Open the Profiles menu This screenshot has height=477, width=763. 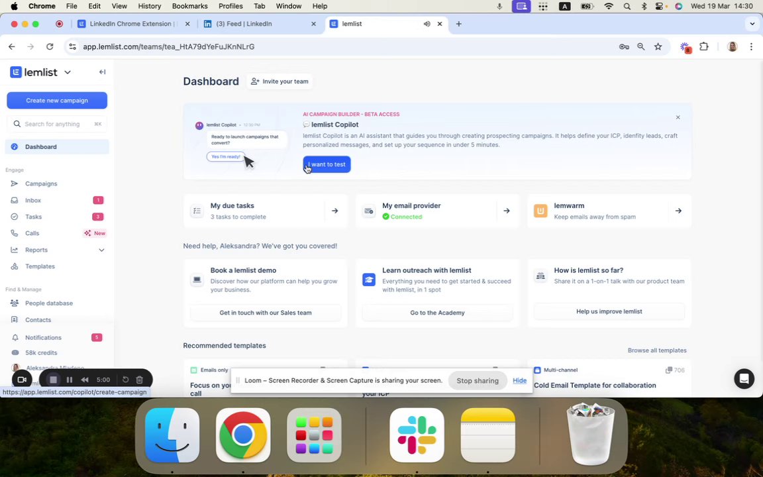click(x=230, y=6)
